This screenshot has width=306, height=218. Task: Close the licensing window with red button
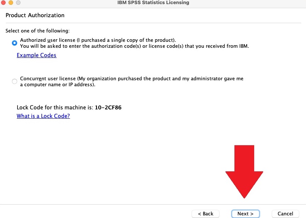click(x=3, y=3)
